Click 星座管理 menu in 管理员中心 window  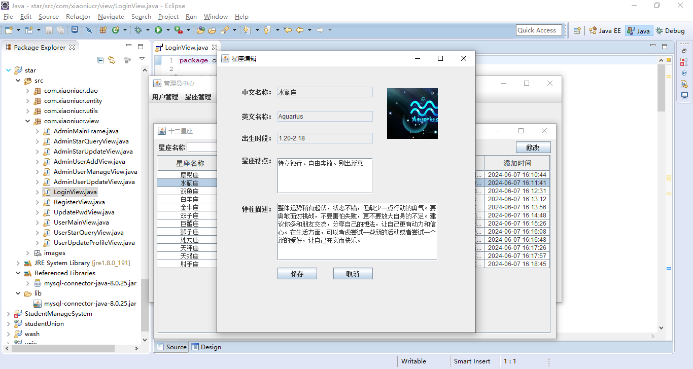198,97
